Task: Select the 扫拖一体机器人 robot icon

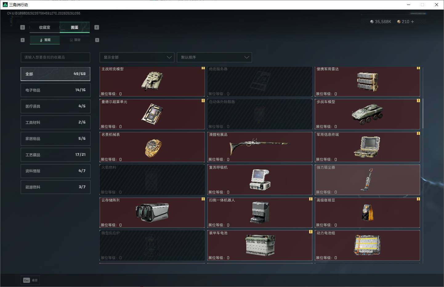Action: [260, 212]
